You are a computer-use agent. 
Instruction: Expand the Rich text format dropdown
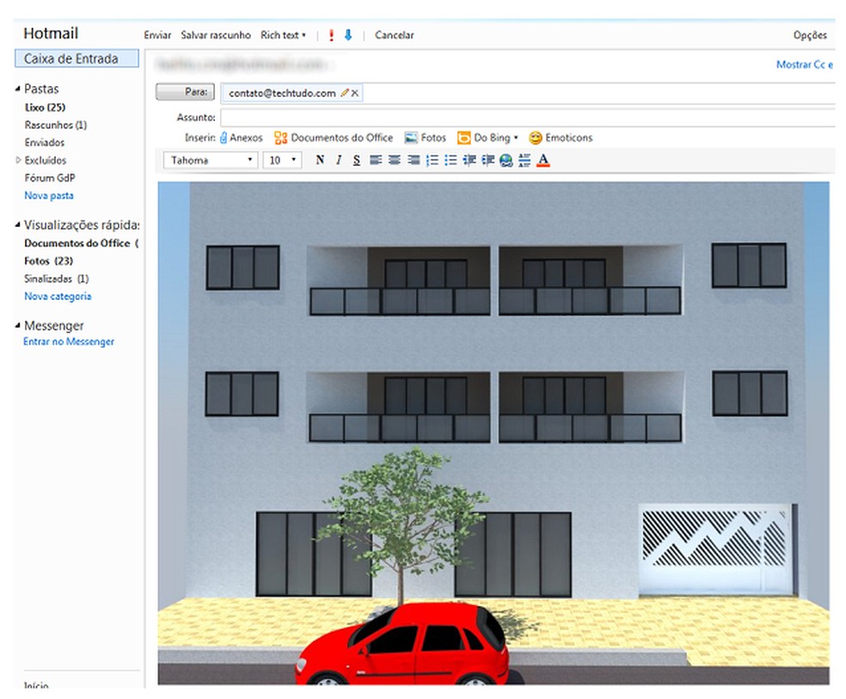284,35
